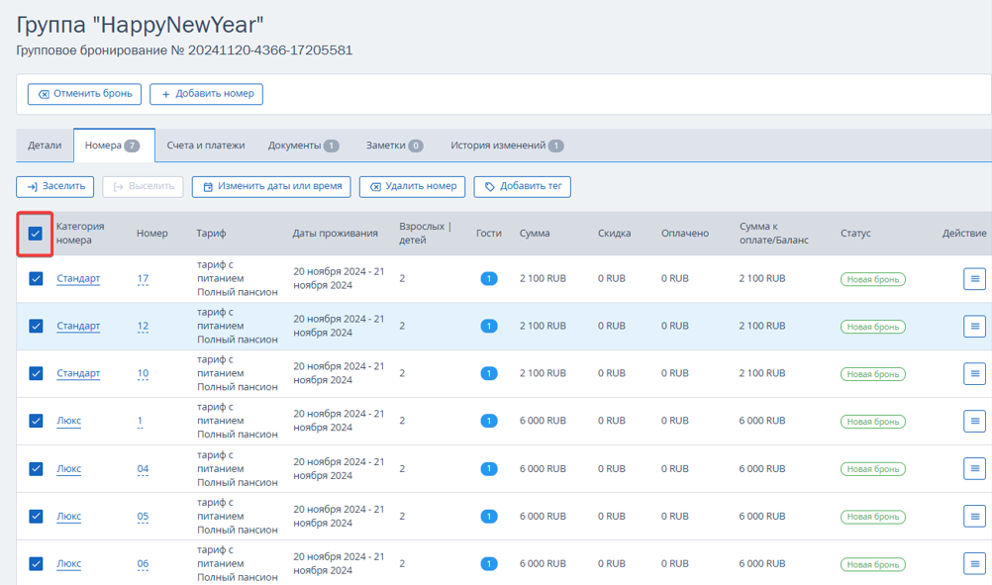This screenshot has height=585, width=992.
Task: Open action menu for room 04 row
Action: [x=974, y=468]
